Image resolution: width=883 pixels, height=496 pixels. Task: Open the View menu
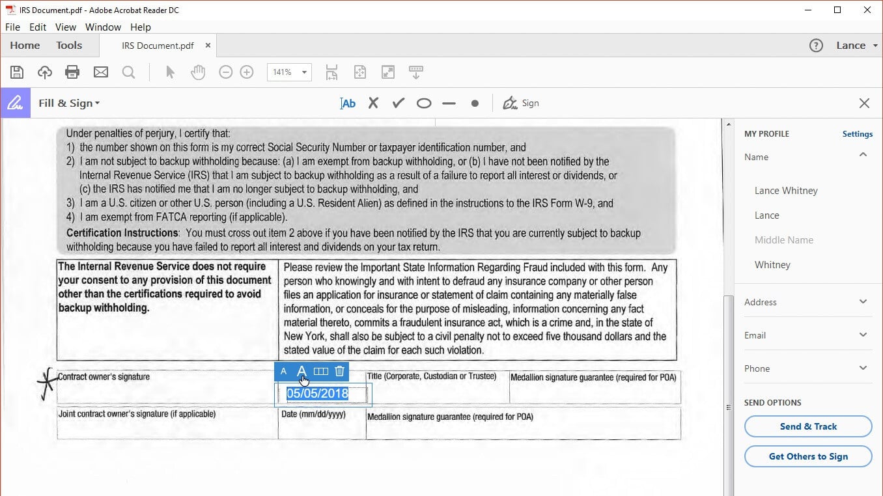pyautogui.click(x=66, y=27)
